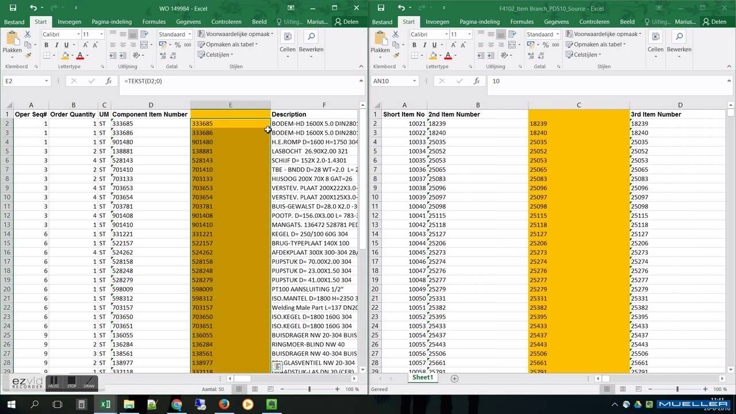Save the WO 149984 workbook
This screenshot has height=414, width=736.
[13, 8]
